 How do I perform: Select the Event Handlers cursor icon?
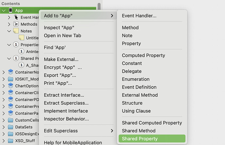click(x=16, y=17)
